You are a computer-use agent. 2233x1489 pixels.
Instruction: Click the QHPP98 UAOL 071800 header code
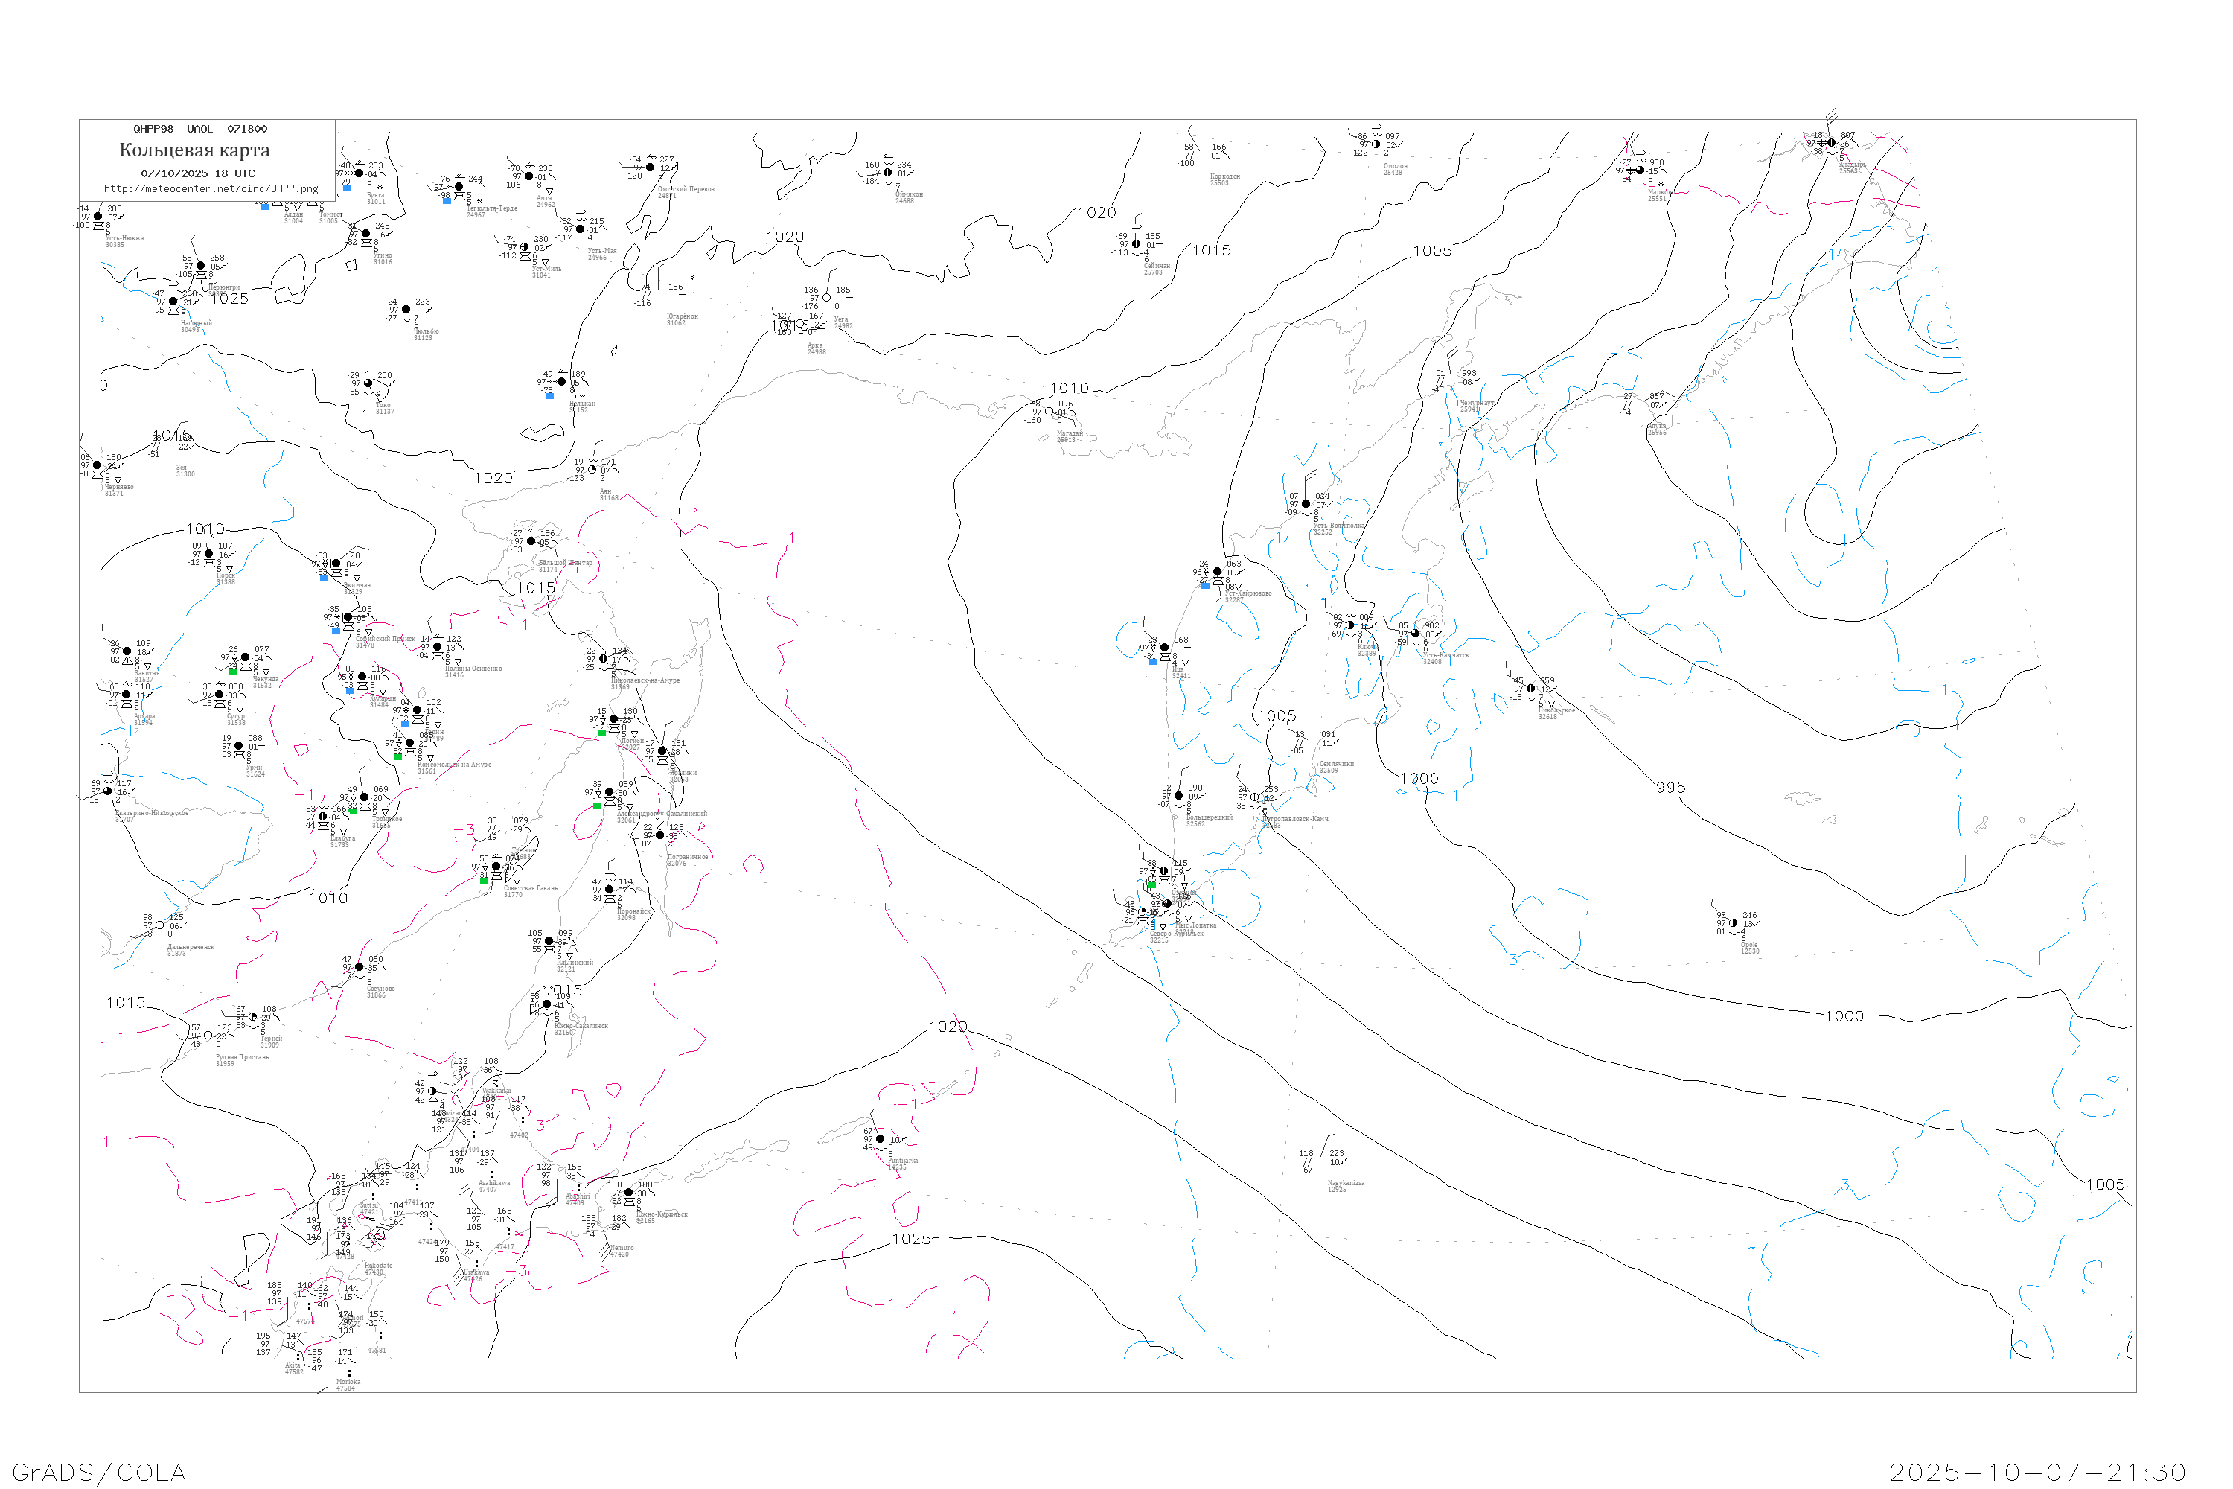[200, 129]
